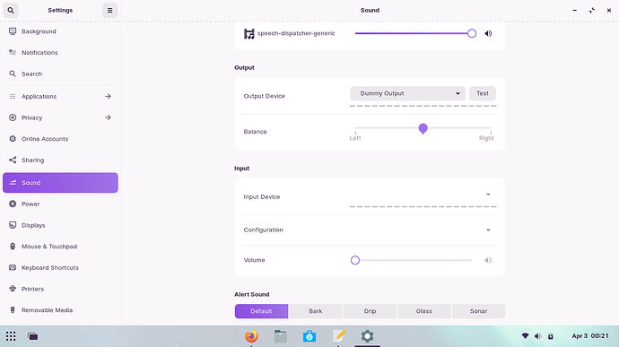
Task: Test the output device
Action: click(483, 93)
